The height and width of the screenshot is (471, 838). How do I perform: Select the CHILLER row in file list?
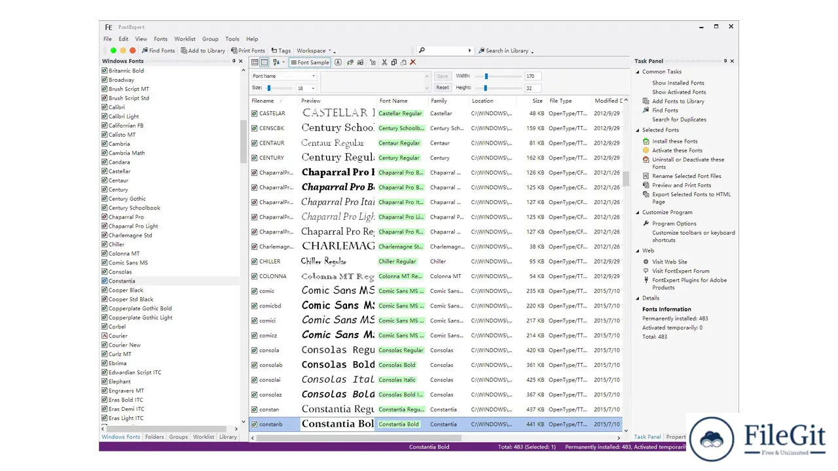click(435, 261)
